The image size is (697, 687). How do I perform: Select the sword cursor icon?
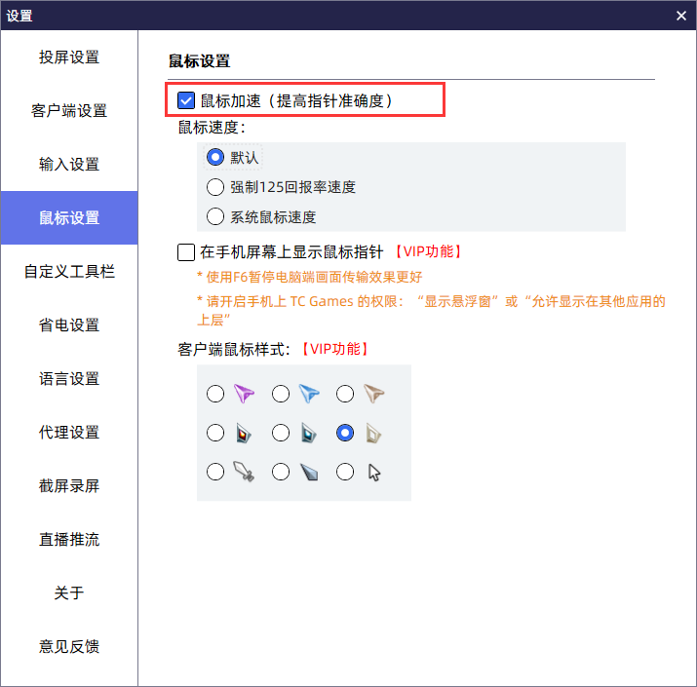pos(244,472)
